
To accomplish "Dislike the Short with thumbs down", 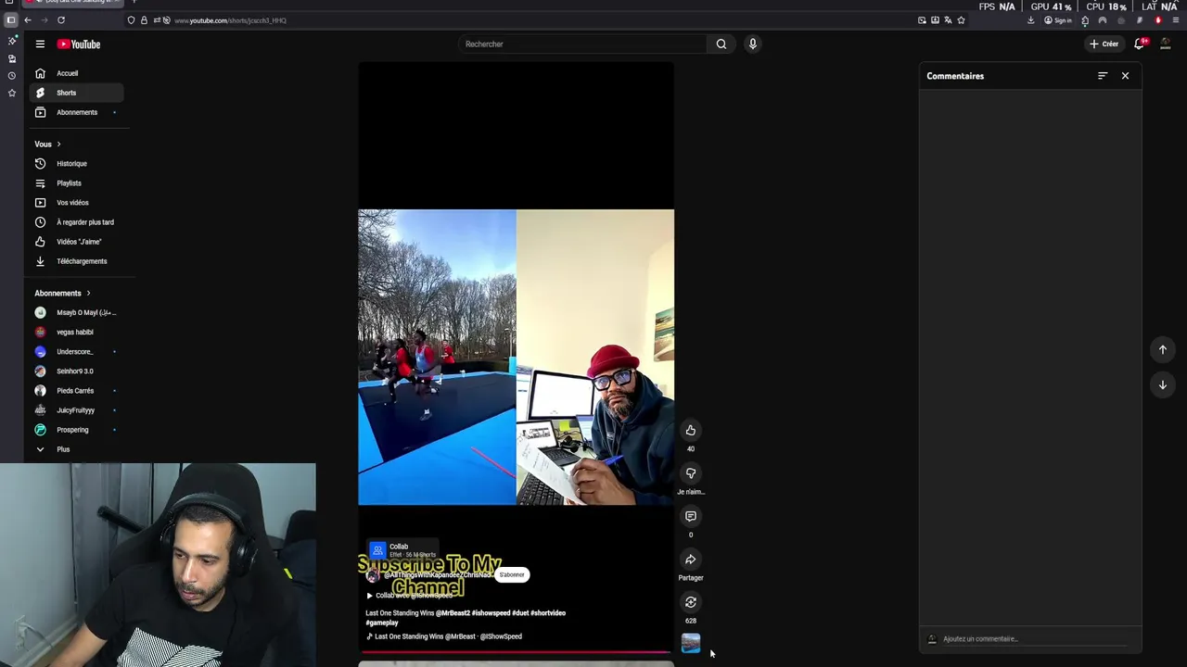I will click(x=690, y=473).
